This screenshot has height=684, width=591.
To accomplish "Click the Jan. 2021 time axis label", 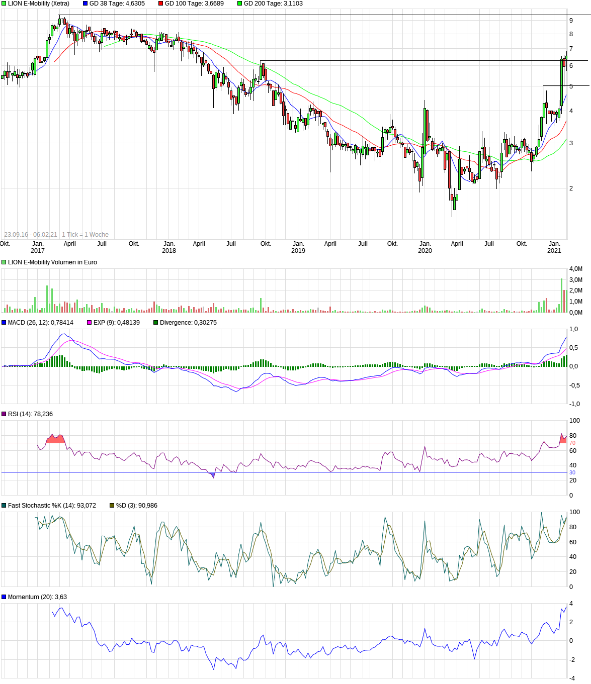I will (554, 247).
